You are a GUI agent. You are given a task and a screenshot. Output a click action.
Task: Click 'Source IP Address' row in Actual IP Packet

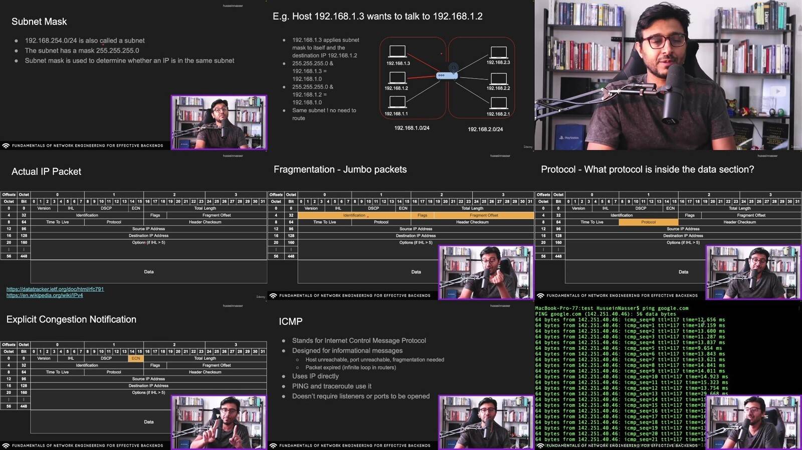tap(148, 229)
